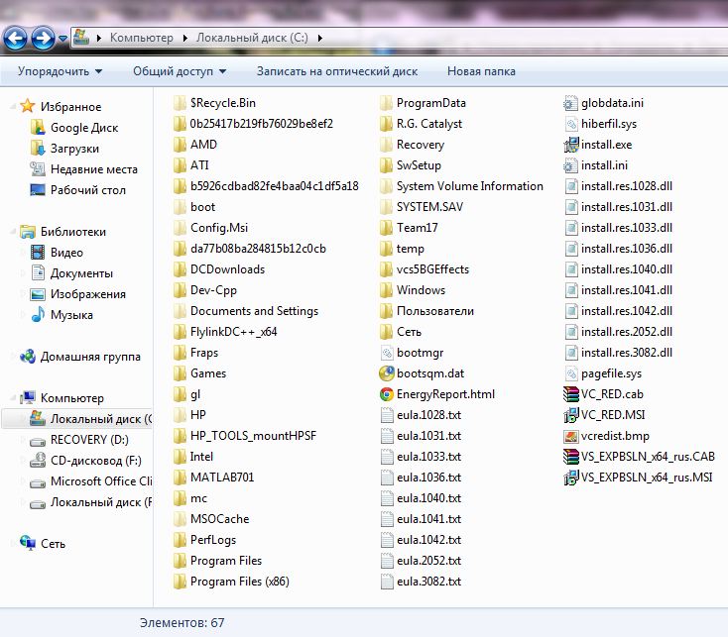This screenshot has width=728, height=637.
Task: Select VC_RED.MSI installer icon
Action: coord(571,415)
